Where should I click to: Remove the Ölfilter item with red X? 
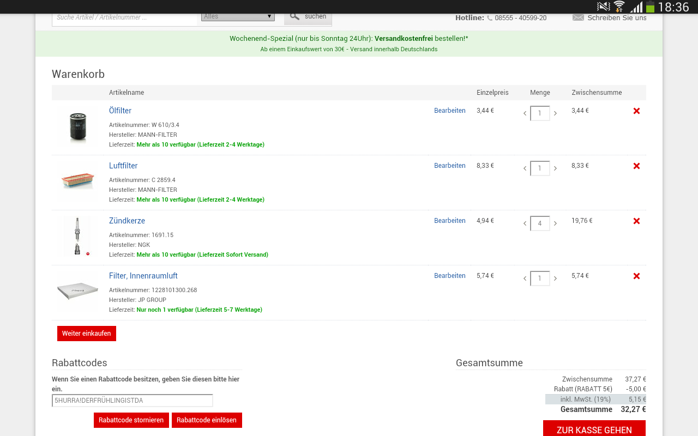(x=636, y=111)
